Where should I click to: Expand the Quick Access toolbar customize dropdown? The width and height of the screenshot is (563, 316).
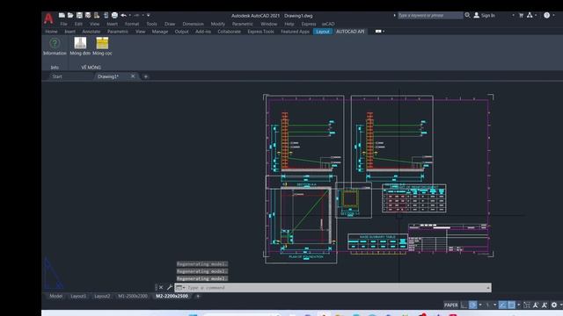(149, 15)
